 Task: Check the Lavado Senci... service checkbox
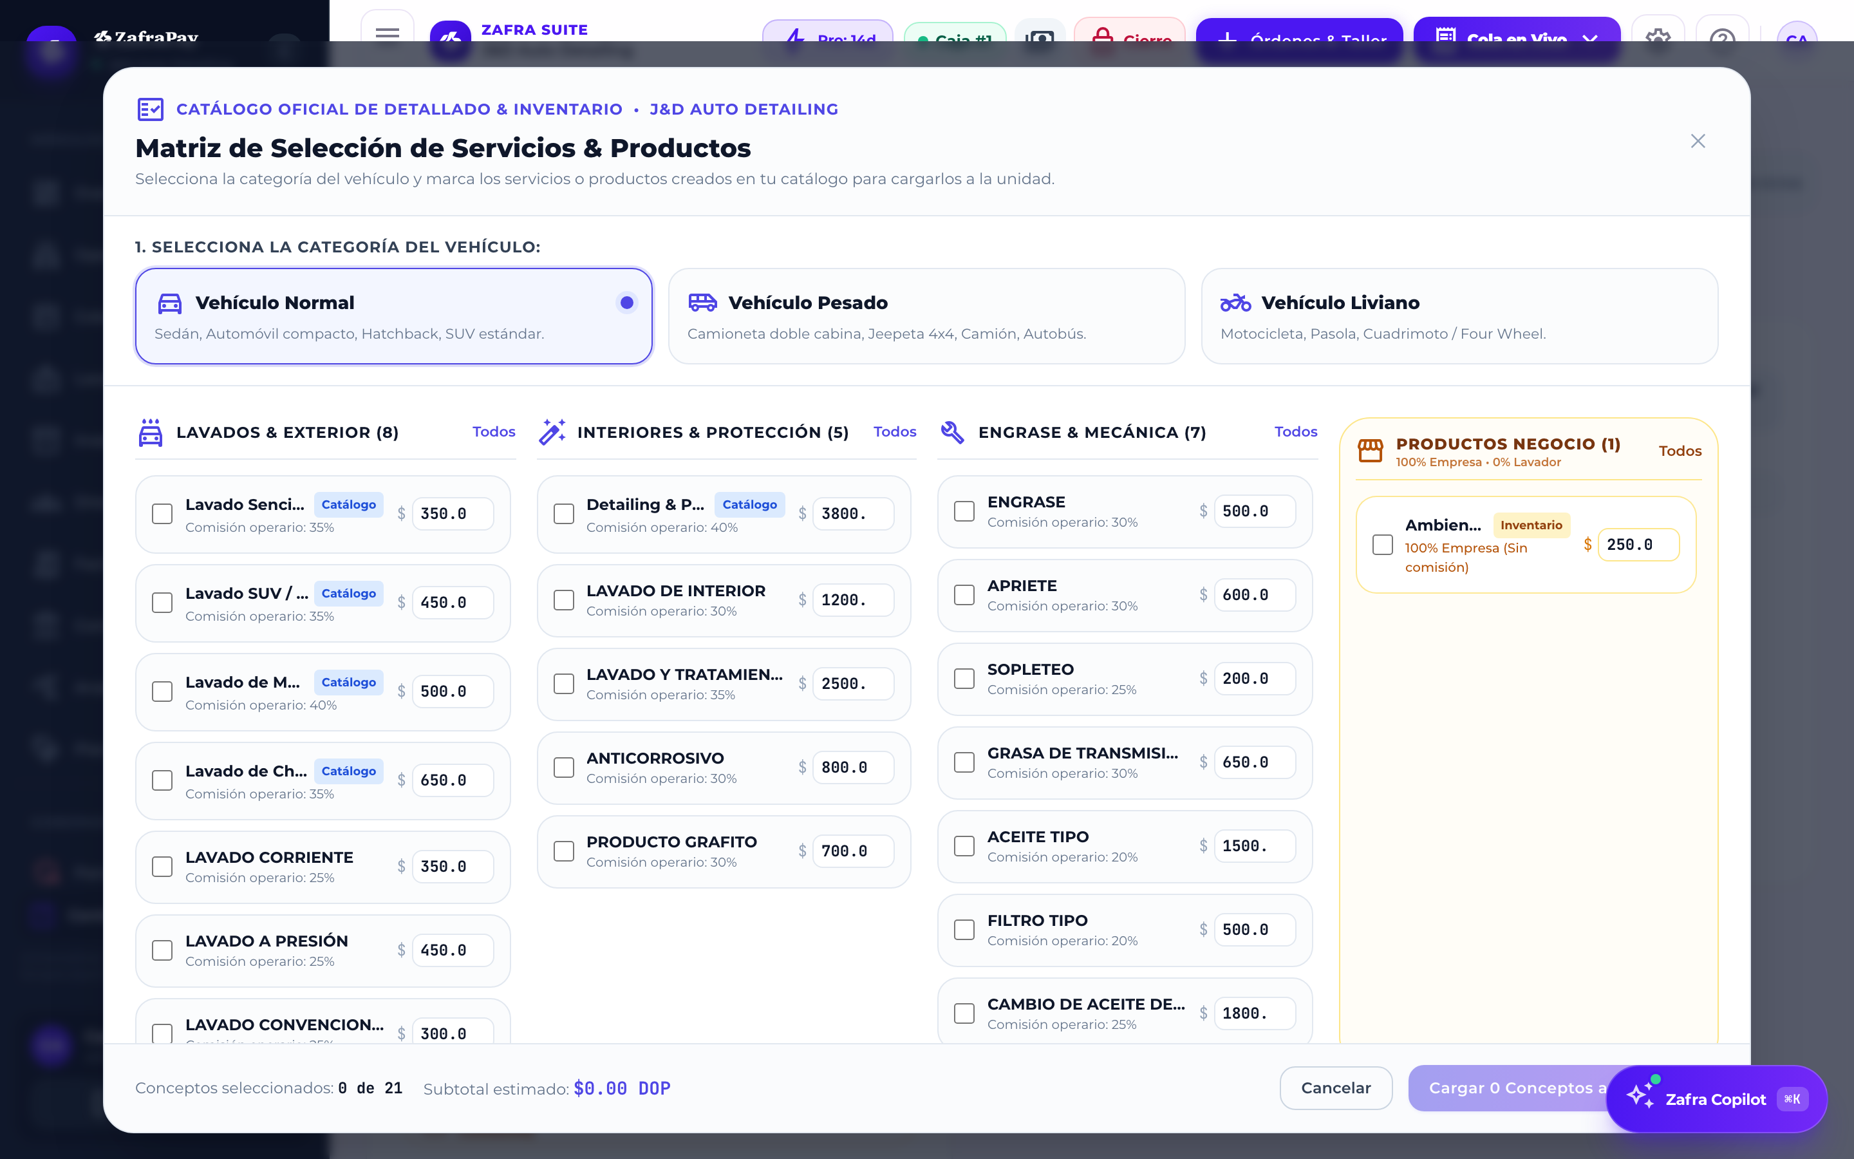(162, 514)
